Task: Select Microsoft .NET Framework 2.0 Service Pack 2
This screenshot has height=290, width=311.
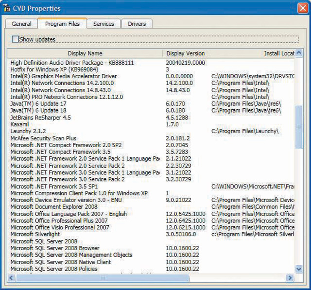Action: [68, 166]
